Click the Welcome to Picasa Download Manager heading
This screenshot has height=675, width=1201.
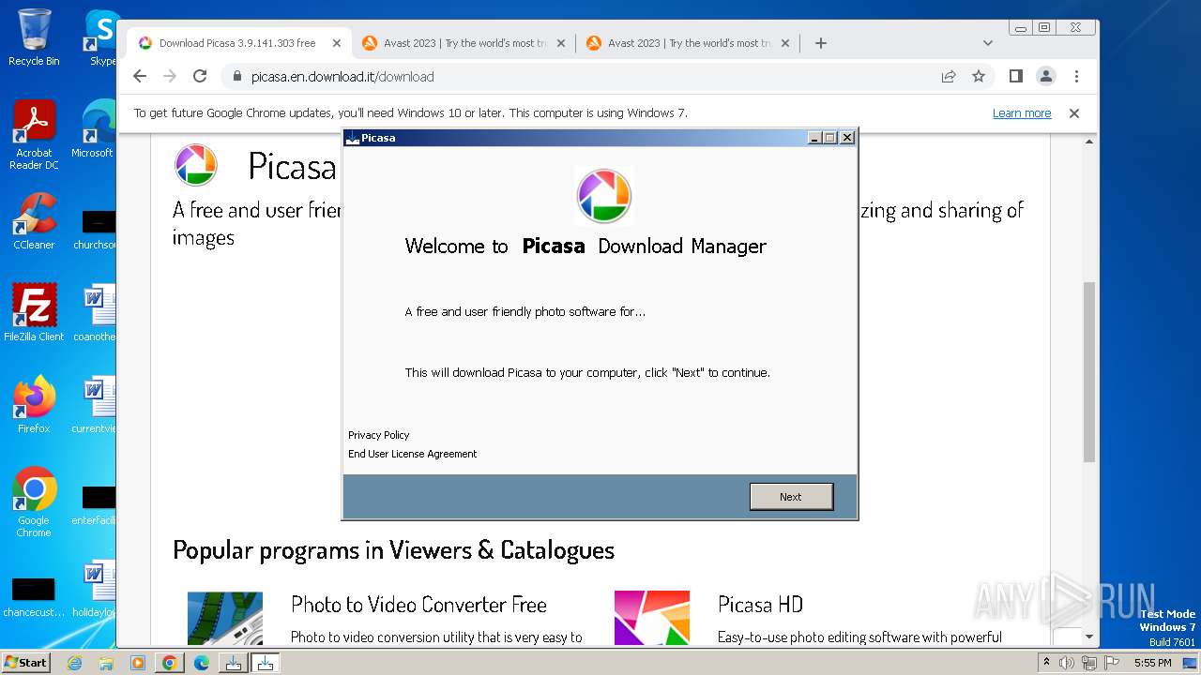click(x=585, y=247)
